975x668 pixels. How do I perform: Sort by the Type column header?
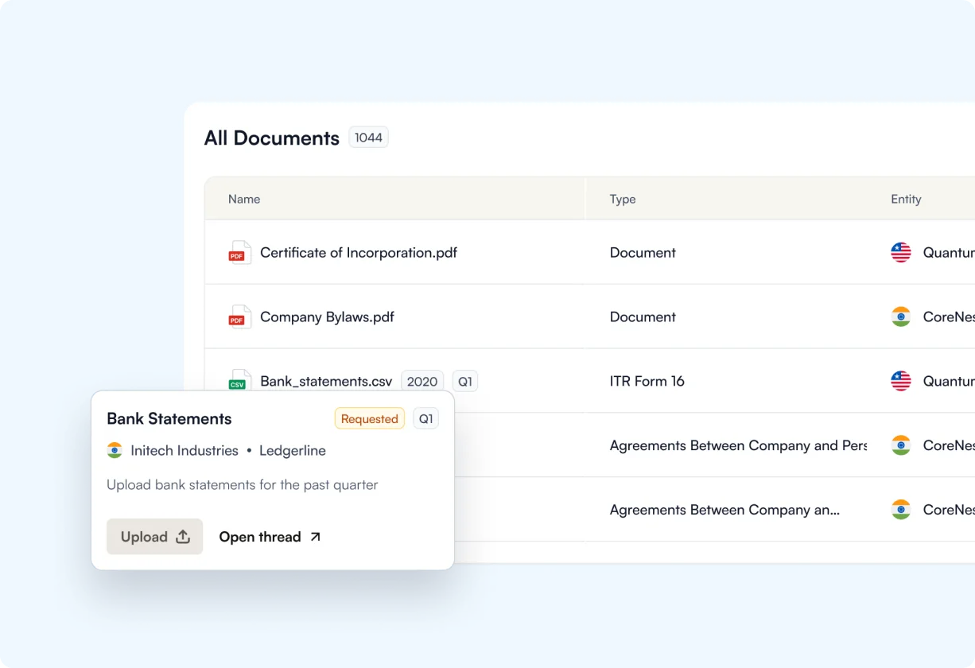[623, 200]
